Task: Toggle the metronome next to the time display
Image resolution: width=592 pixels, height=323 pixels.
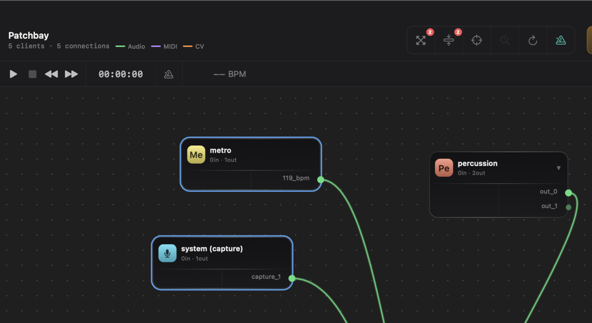Action: (x=169, y=74)
